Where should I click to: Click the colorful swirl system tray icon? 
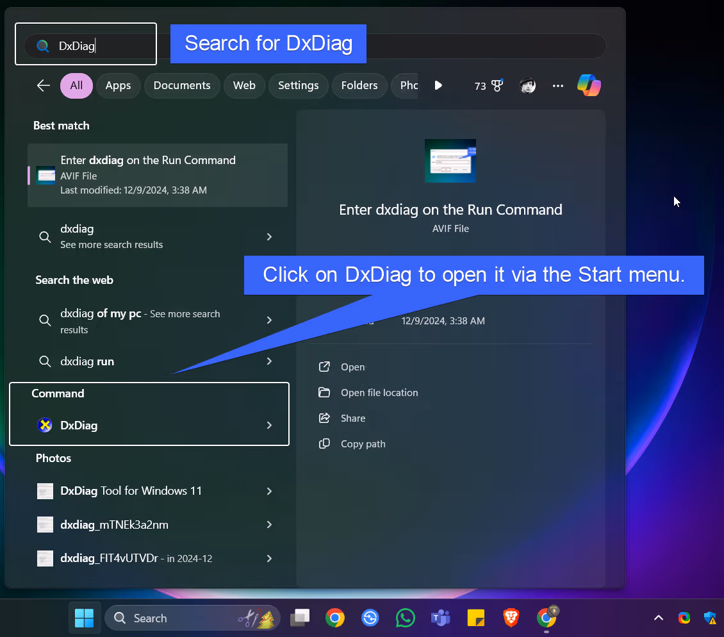click(684, 618)
